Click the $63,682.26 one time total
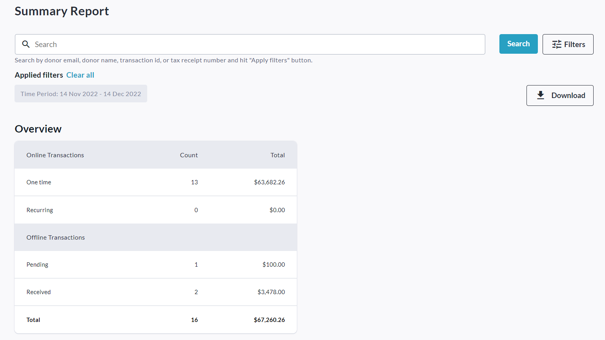Image resolution: width=605 pixels, height=340 pixels. [x=269, y=182]
